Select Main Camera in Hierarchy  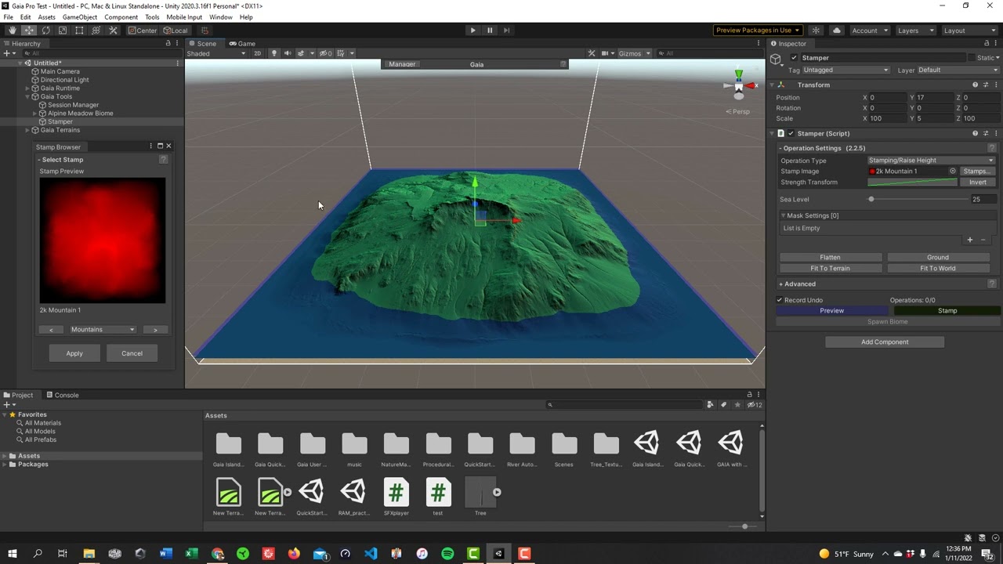[x=60, y=71]
